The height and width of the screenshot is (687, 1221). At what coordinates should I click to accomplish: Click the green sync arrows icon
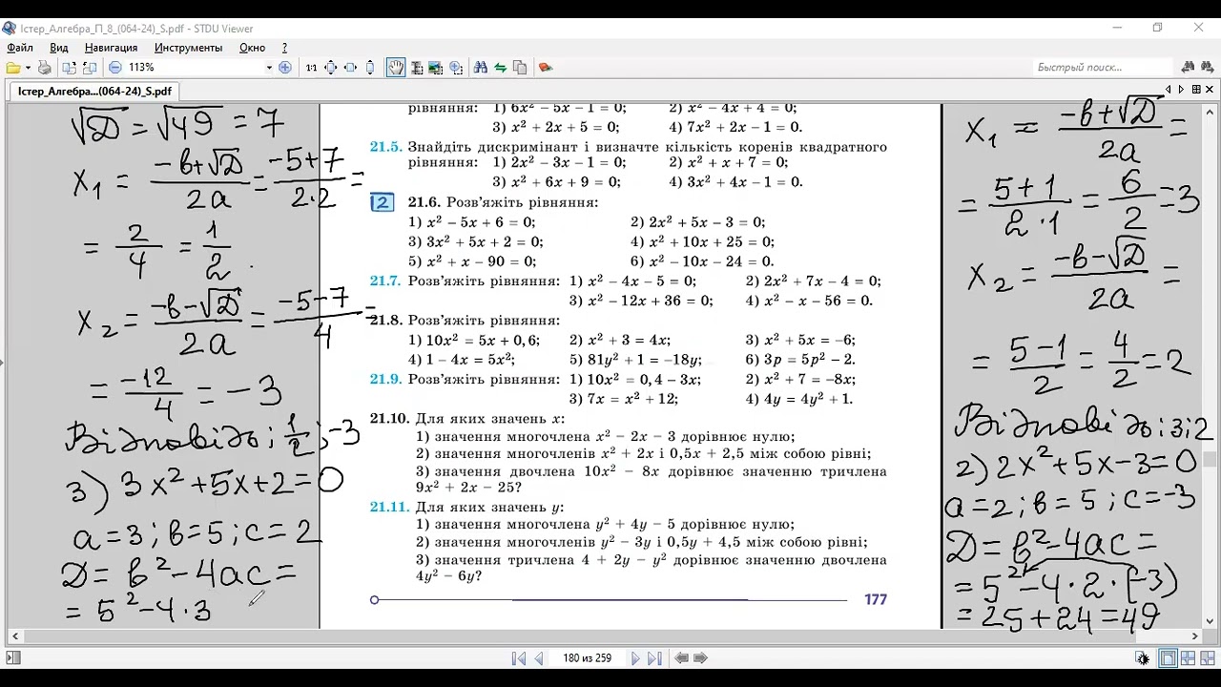click(500, 68)
